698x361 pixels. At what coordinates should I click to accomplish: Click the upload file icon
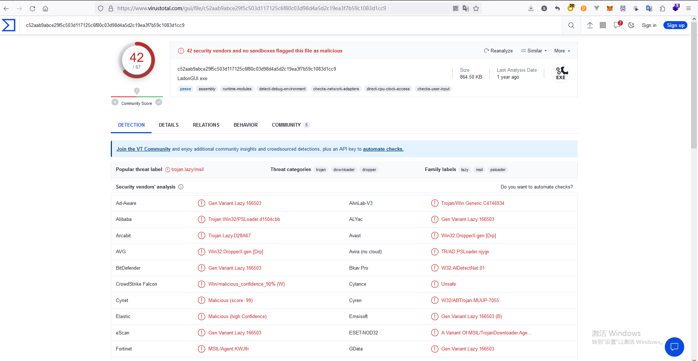[590, 25]
